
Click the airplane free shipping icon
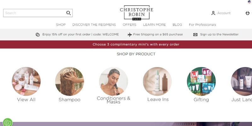(x=130, y=35)
